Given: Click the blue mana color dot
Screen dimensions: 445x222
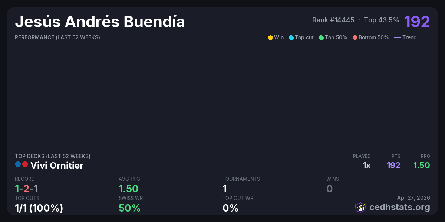Looking at the screenshot, I should 18,164.
